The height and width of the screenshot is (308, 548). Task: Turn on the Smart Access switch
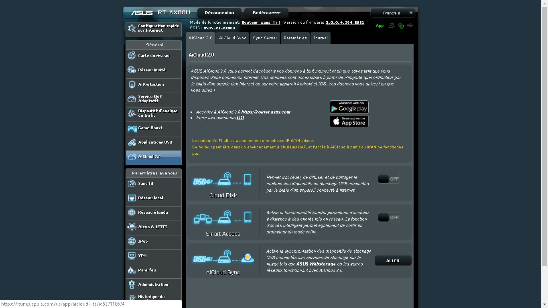point(389,217)
